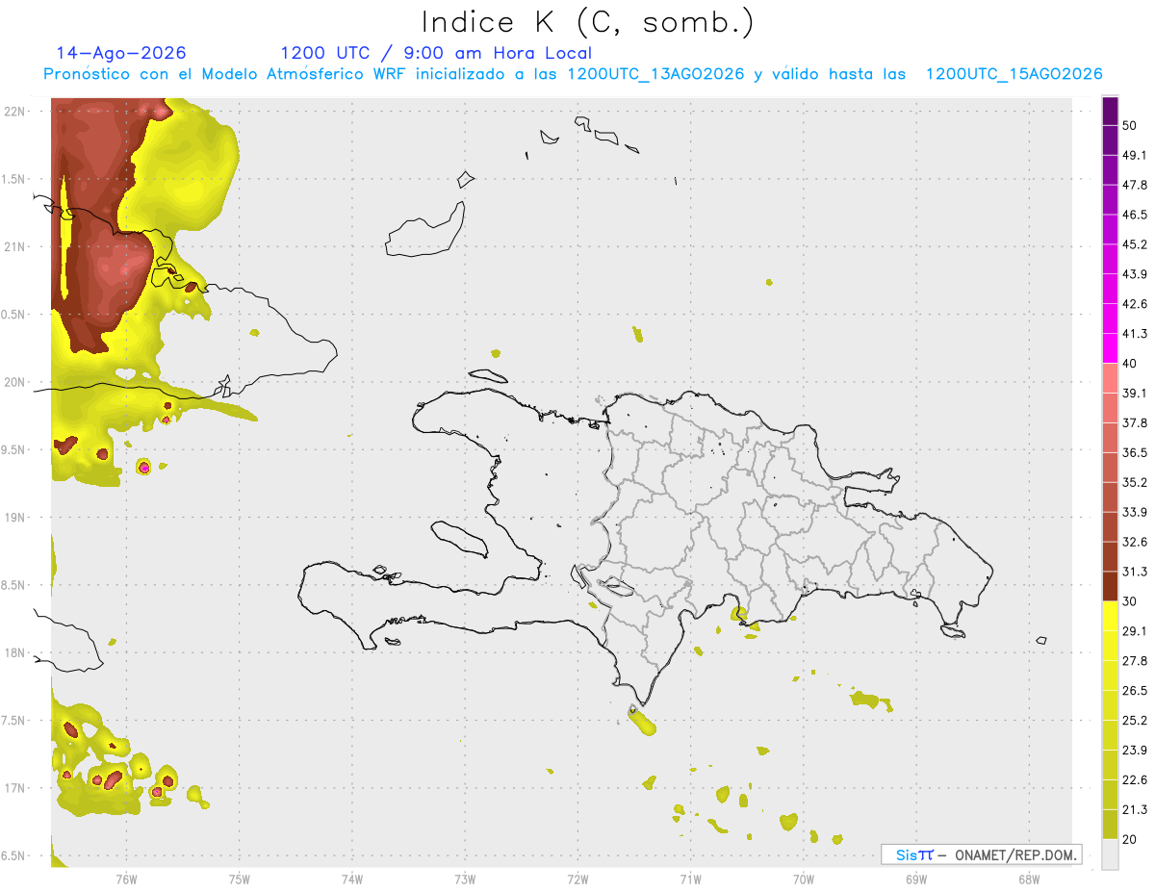Click the colorbar value "27.8"
The height and width of the screenshot is (892, 1155).
[x=1135, y=661]
